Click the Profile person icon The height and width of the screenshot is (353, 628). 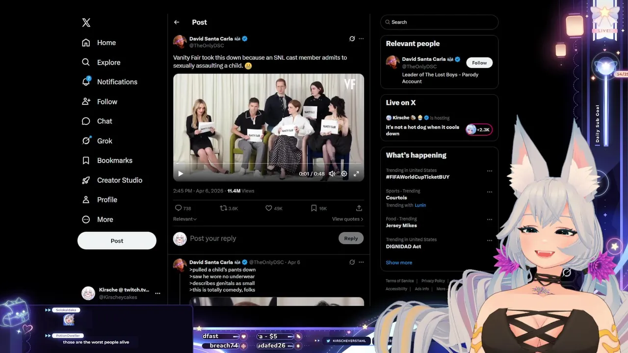86,200
